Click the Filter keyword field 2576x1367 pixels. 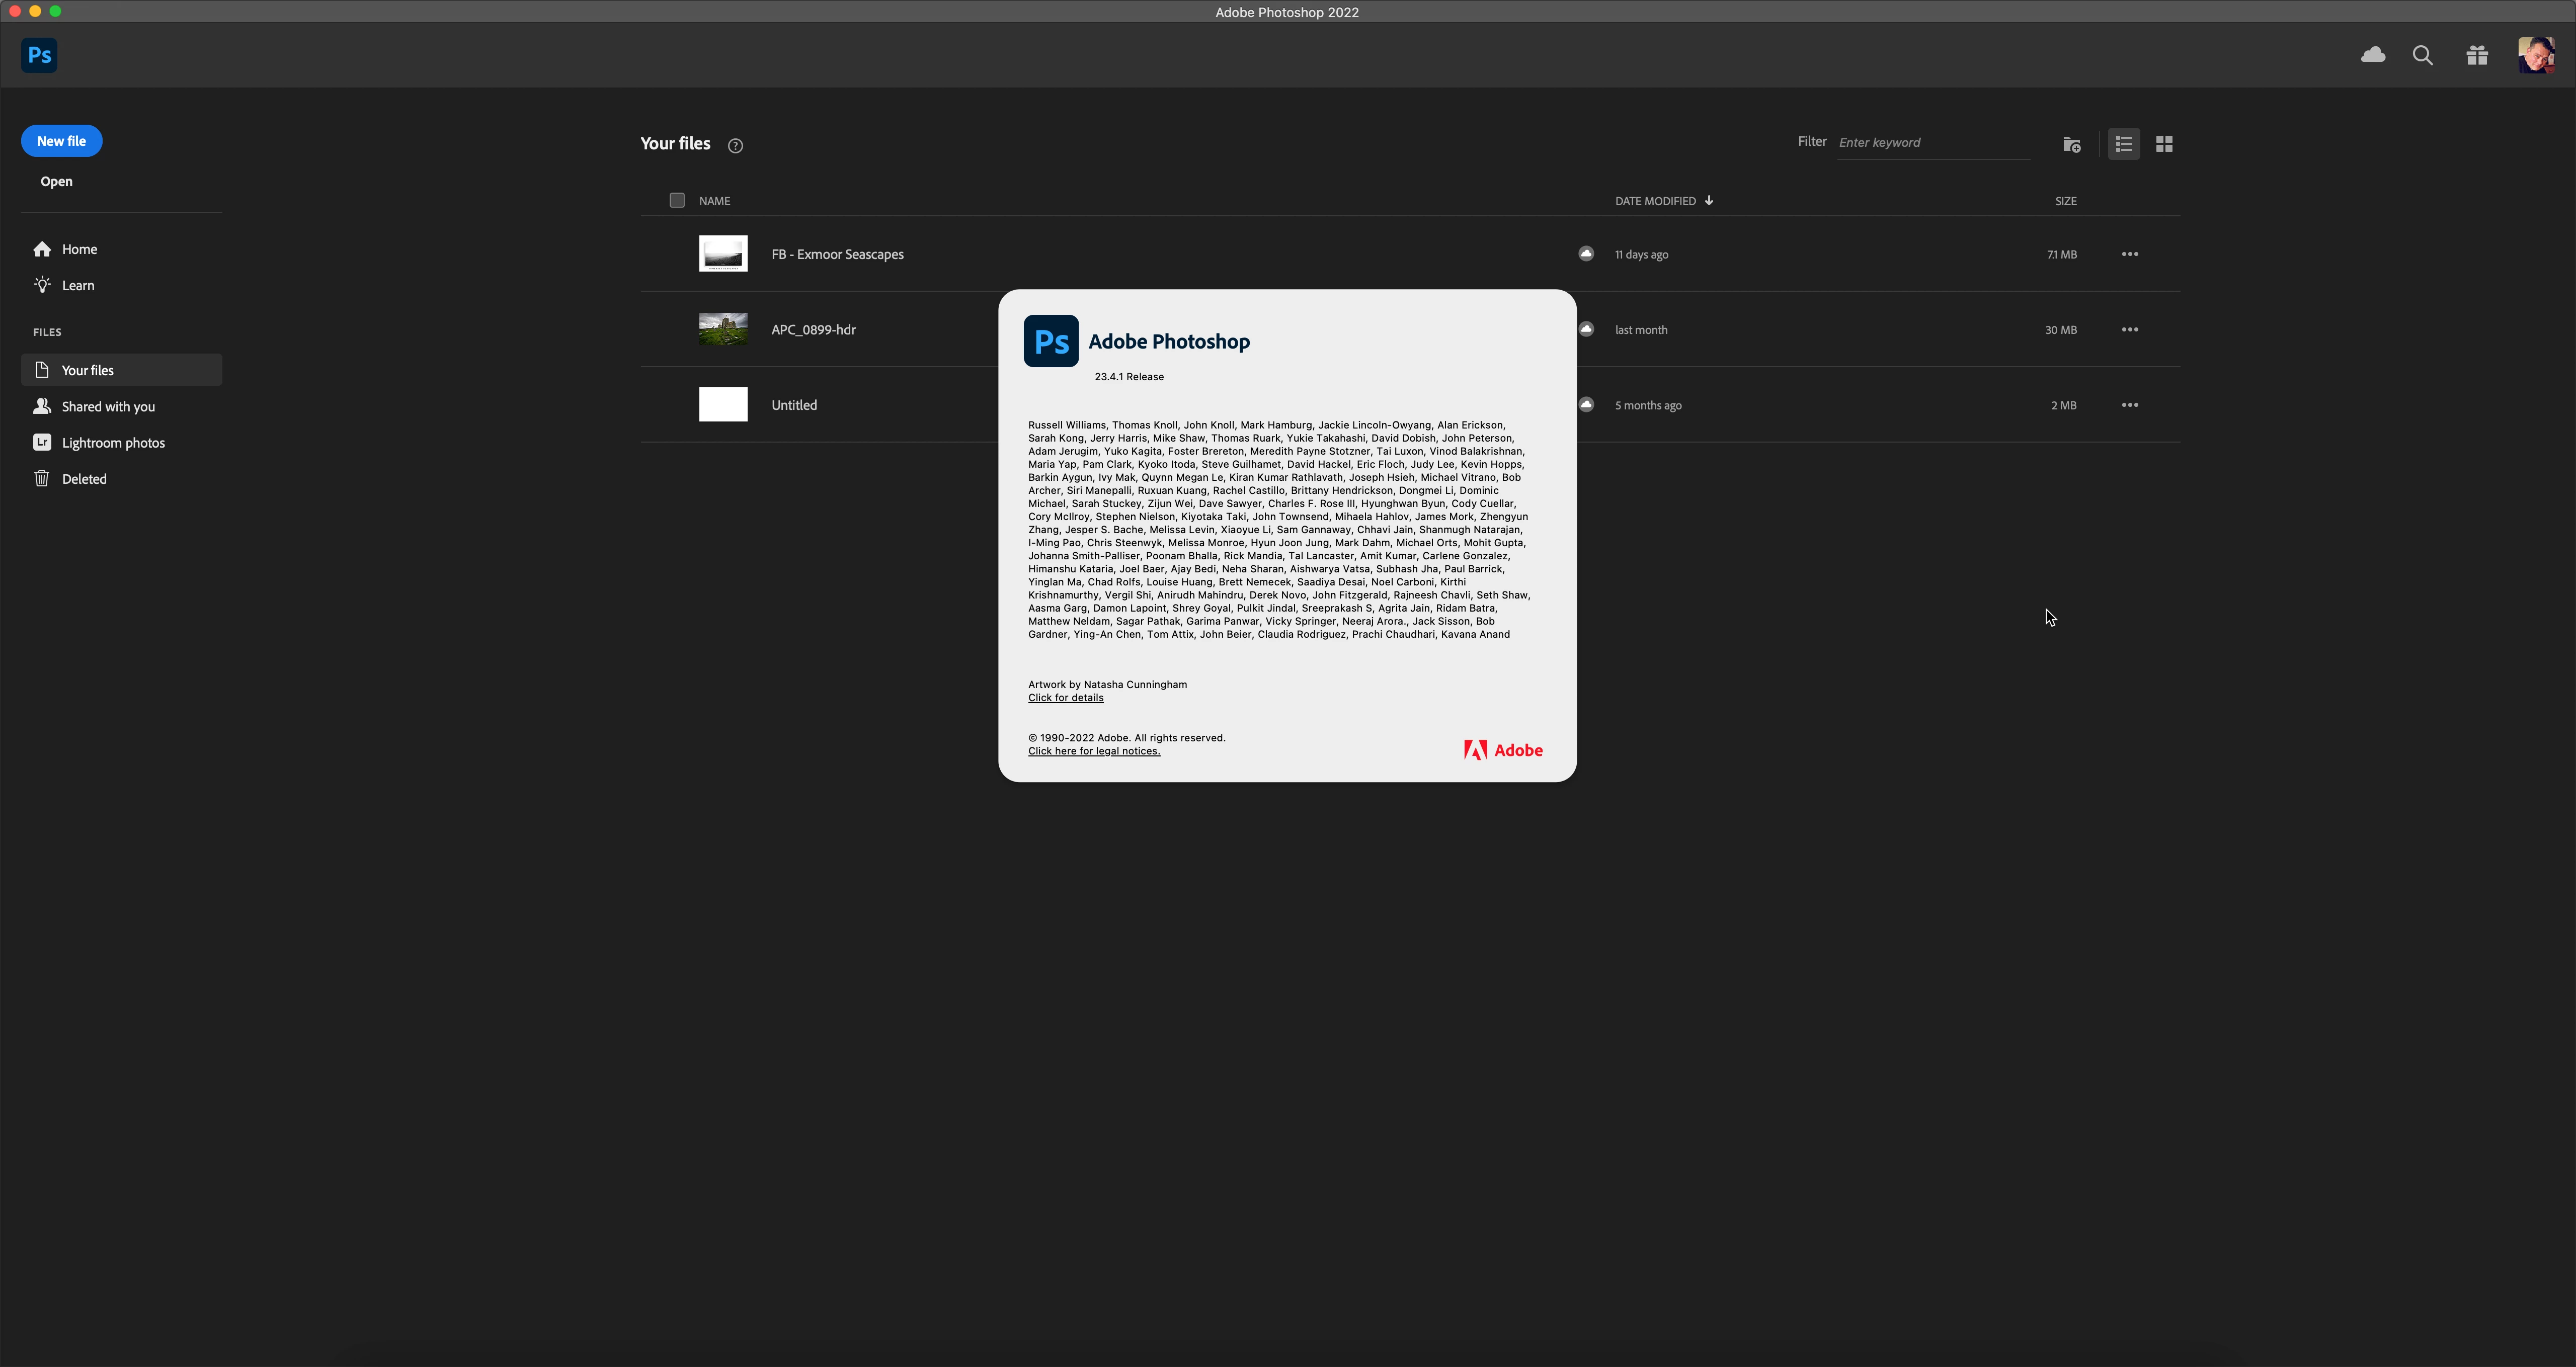(1932, 142)
